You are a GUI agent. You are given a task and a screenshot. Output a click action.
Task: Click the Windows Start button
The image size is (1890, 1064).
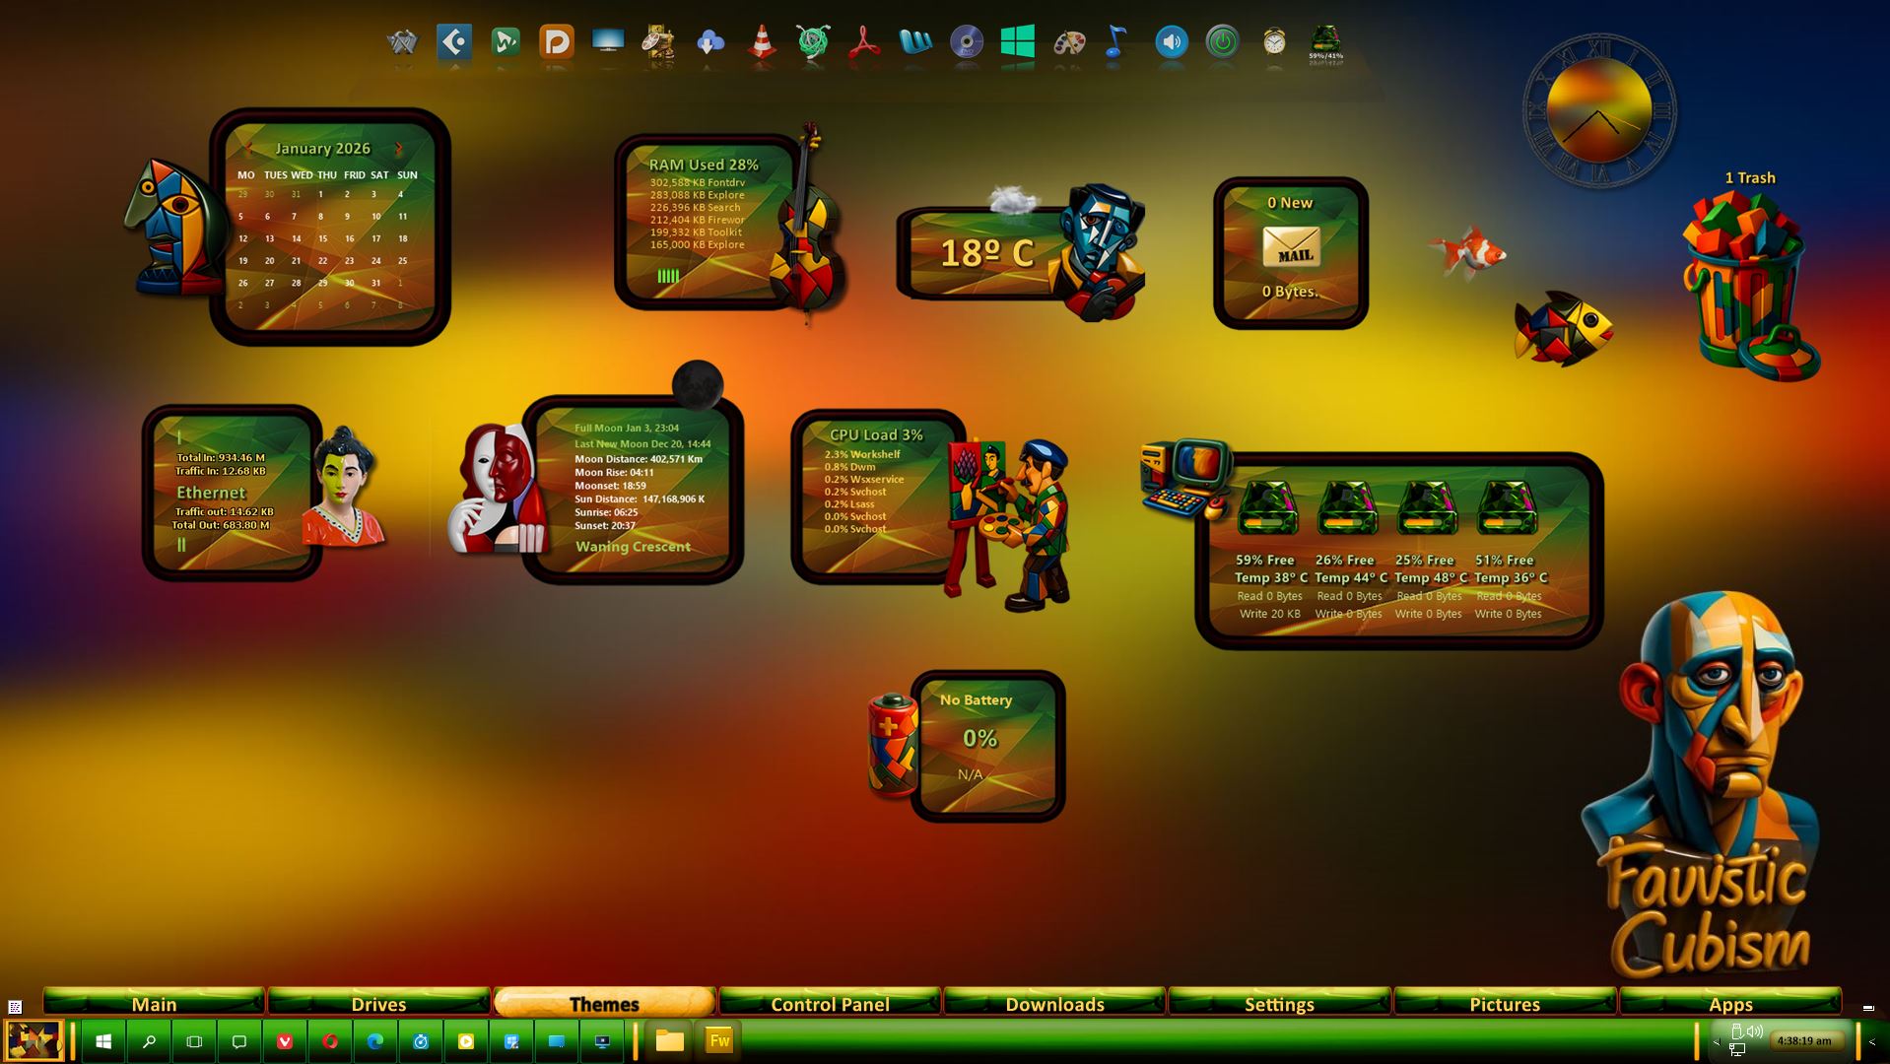click(103, 1041)
